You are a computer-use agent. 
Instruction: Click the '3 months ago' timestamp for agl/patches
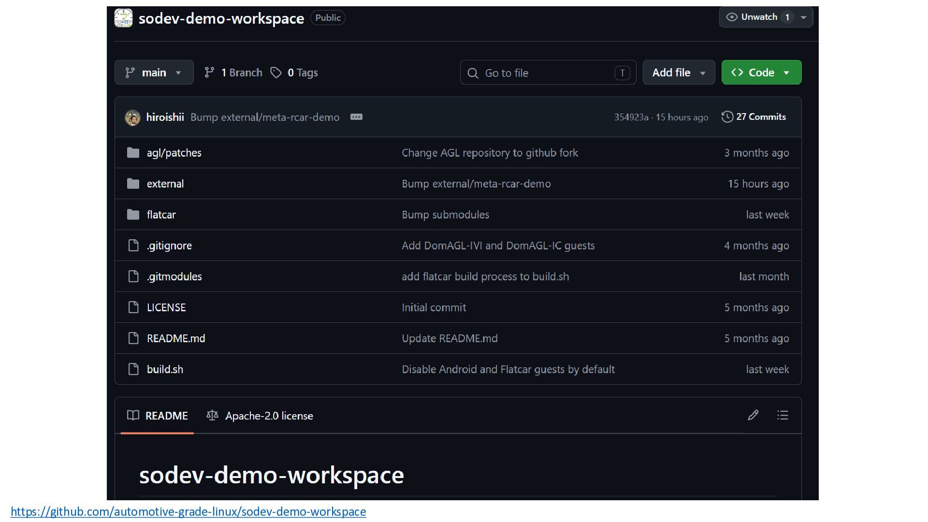(756, 153)
